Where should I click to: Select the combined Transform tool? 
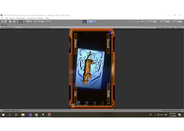click(x=25, y=22)
